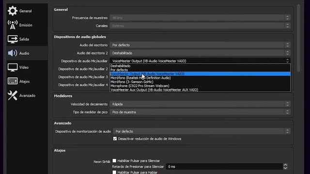
Task: Choose Por defecto in the open list
Action: point(200,70)
